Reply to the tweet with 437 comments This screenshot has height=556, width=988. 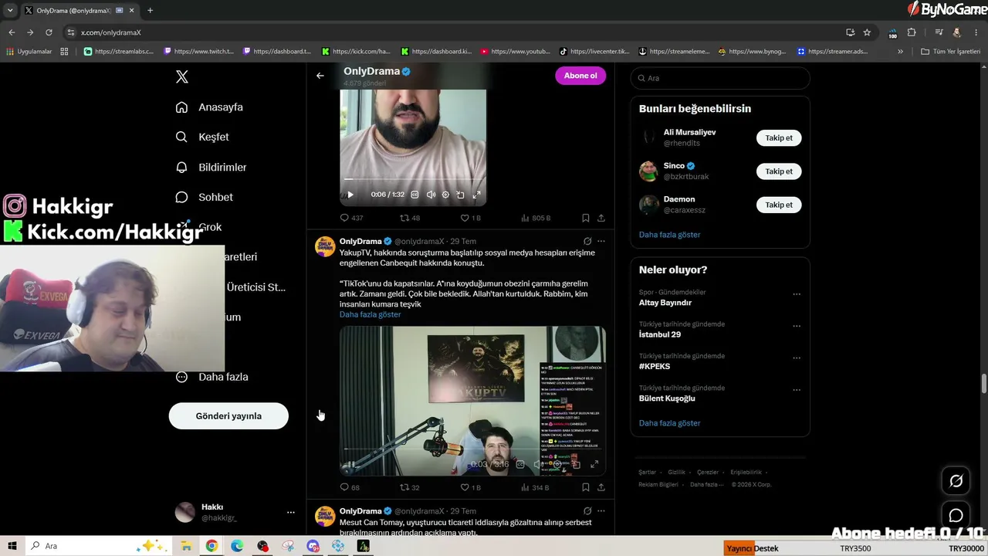[x=351, y=218]
